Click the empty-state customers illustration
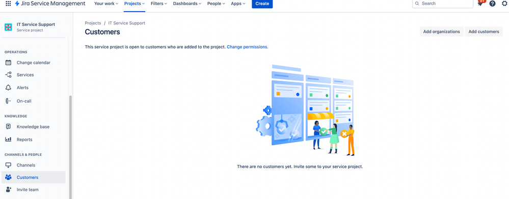509x199 pixels. pos(305,110)
